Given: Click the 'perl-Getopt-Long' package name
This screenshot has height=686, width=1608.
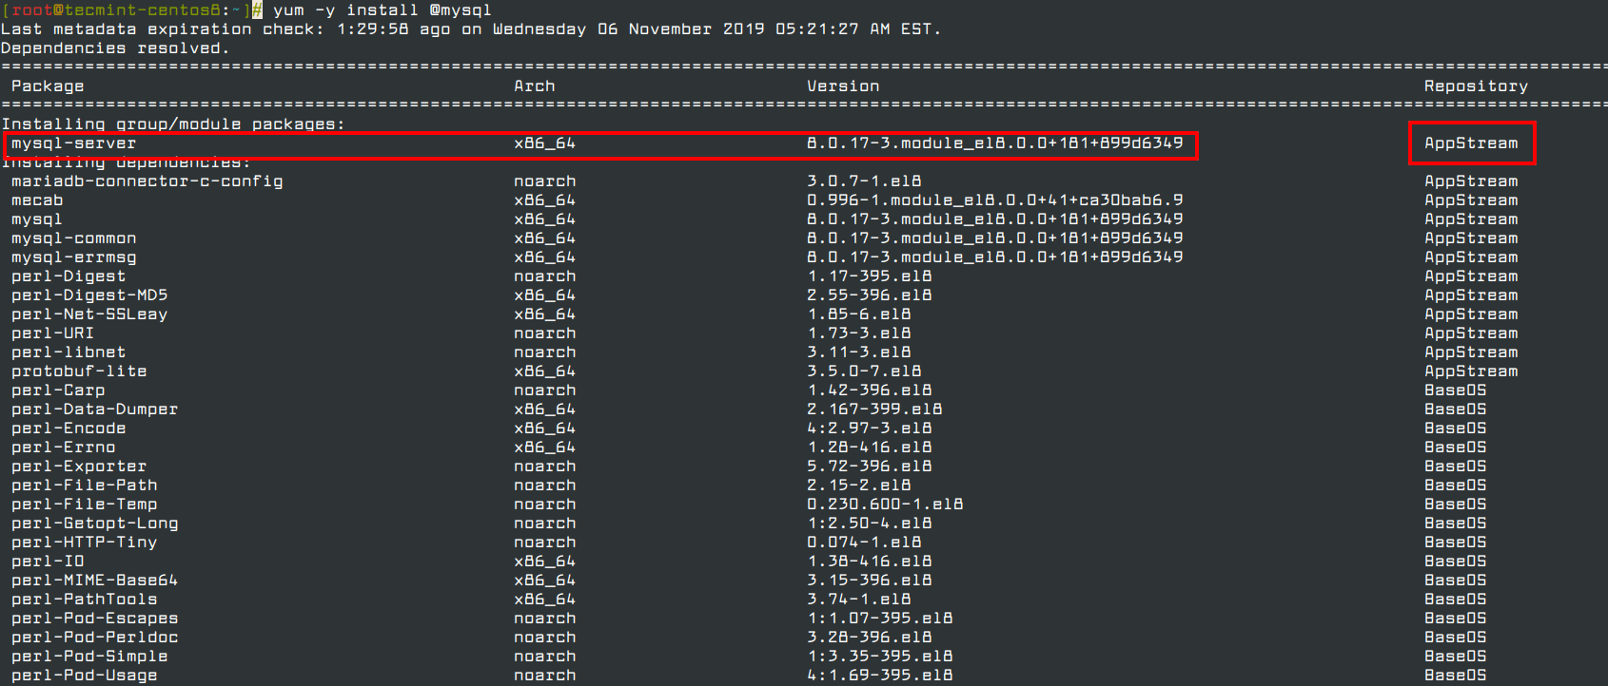Looking at the screenshot, I should pos(95,524).
